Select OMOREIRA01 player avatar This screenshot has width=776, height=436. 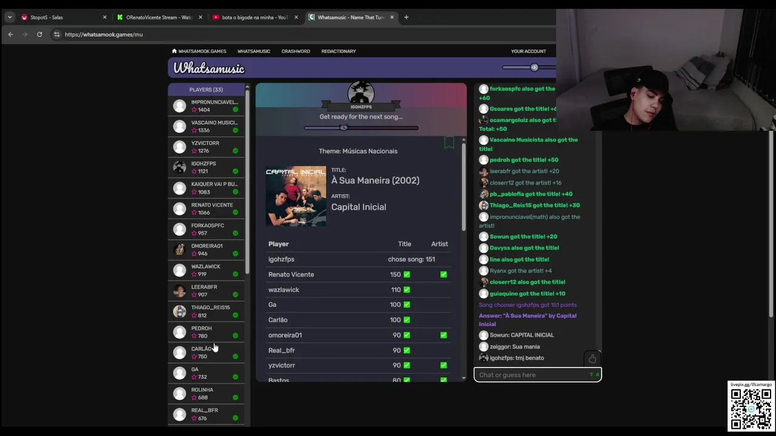(179, 249)
